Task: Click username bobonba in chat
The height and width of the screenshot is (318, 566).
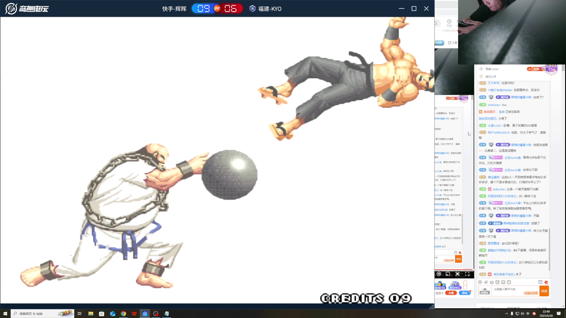Action: coord(499,189)
